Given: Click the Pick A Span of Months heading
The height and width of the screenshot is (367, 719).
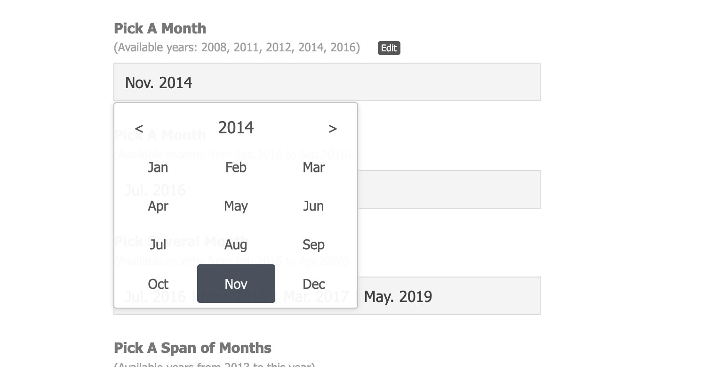Looking at the screenshot, I should point(192,348).
